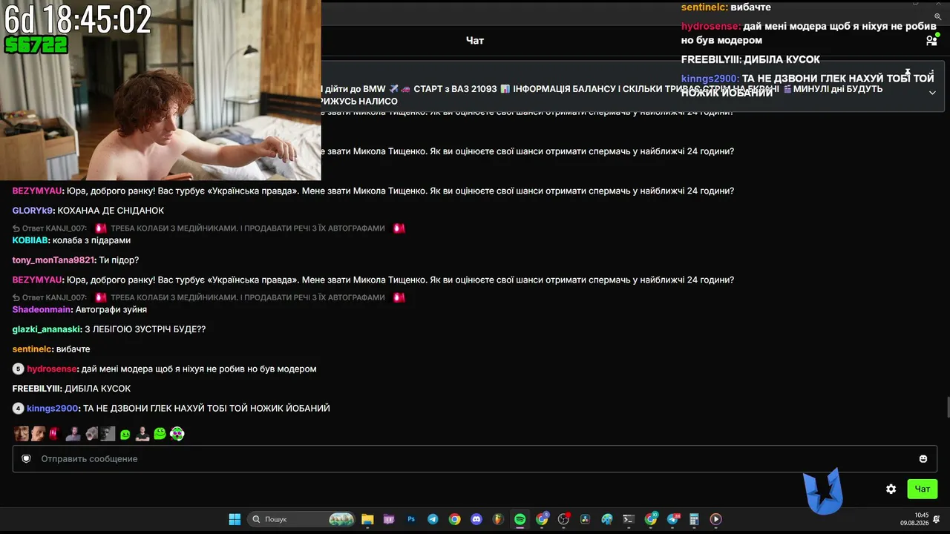Select the green frog emote with headphones
The image size is (950, 534).
177,434
